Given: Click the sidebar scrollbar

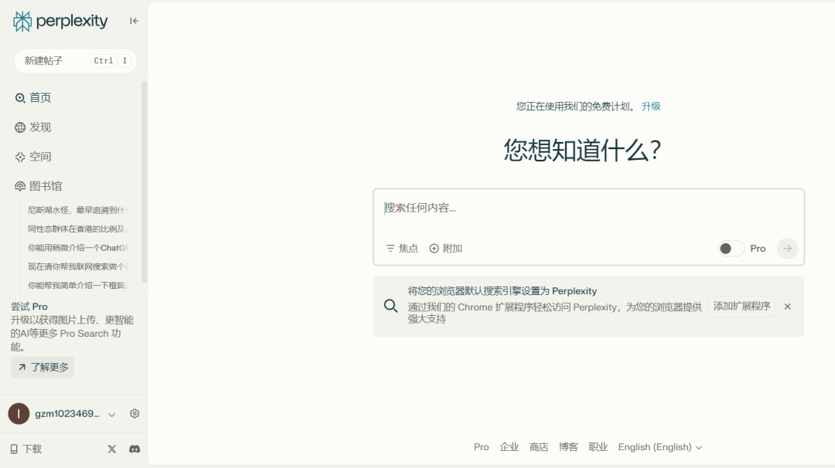Looking at the screenshot, I should pyautogui.click(x=144, y=182).
